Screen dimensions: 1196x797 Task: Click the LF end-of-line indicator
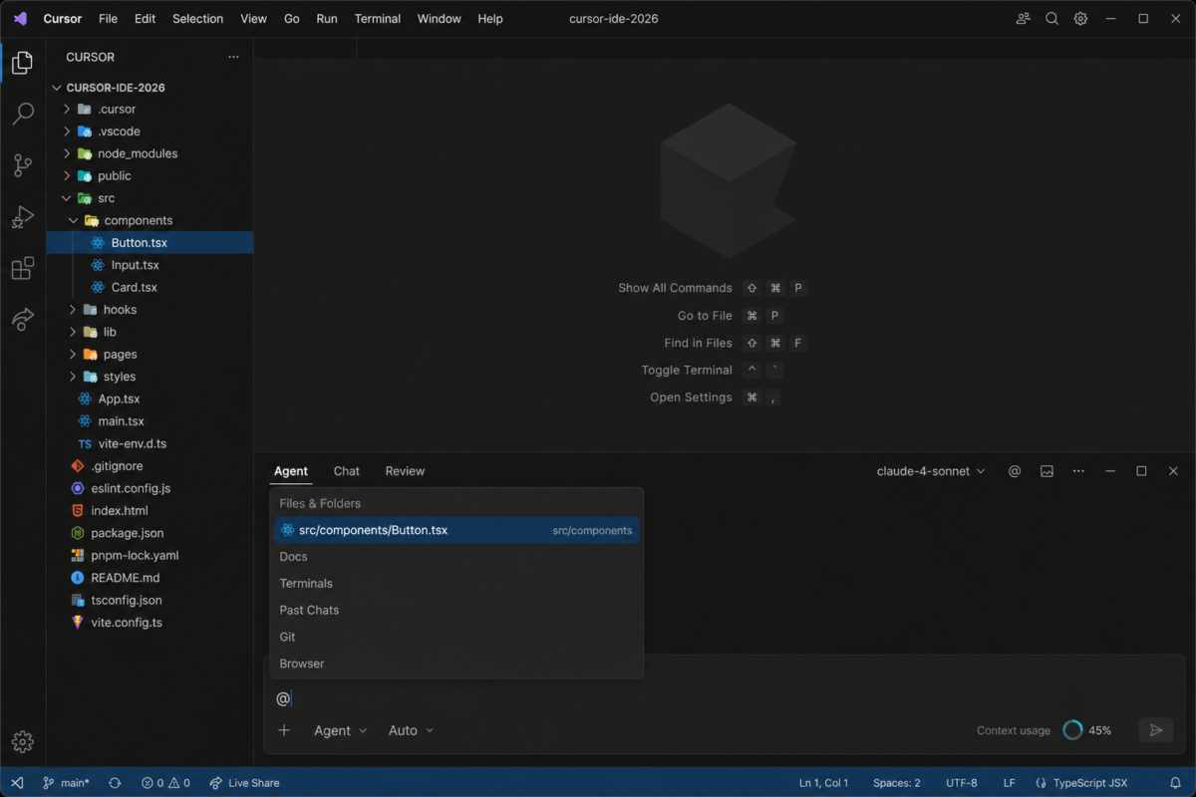1010,783
